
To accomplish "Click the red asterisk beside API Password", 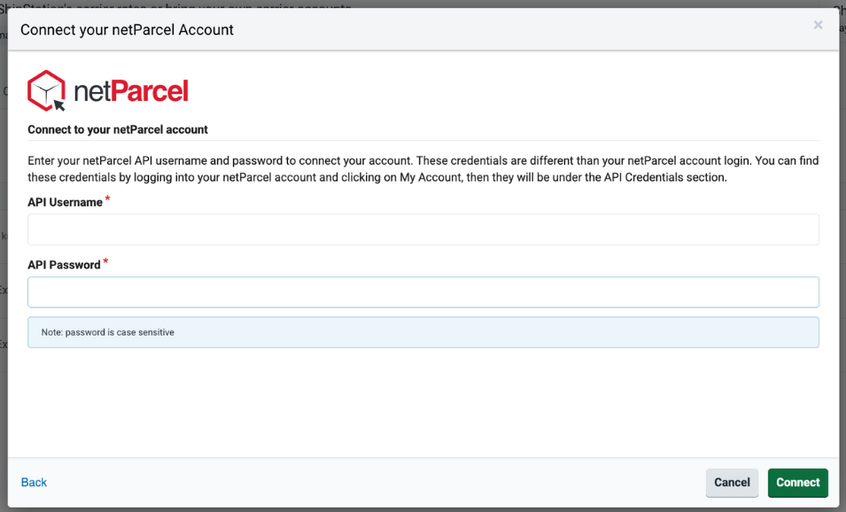I will 105,260.
